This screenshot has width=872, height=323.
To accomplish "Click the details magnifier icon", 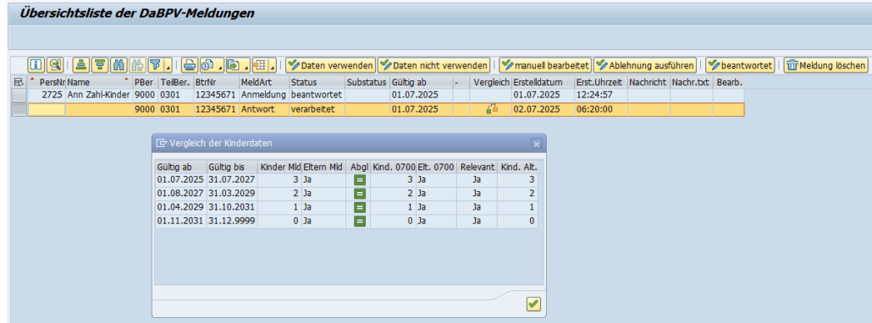I will [x=55, y=65].
